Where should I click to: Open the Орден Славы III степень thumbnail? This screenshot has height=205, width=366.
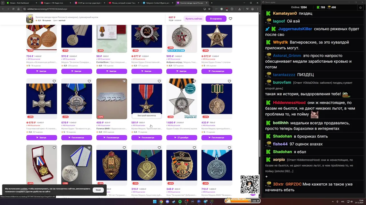(182, 99)
